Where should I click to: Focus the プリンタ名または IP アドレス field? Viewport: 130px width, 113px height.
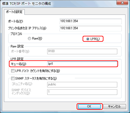(91, 28)
